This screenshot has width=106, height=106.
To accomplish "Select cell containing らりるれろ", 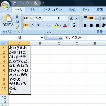I will point(19,84).
